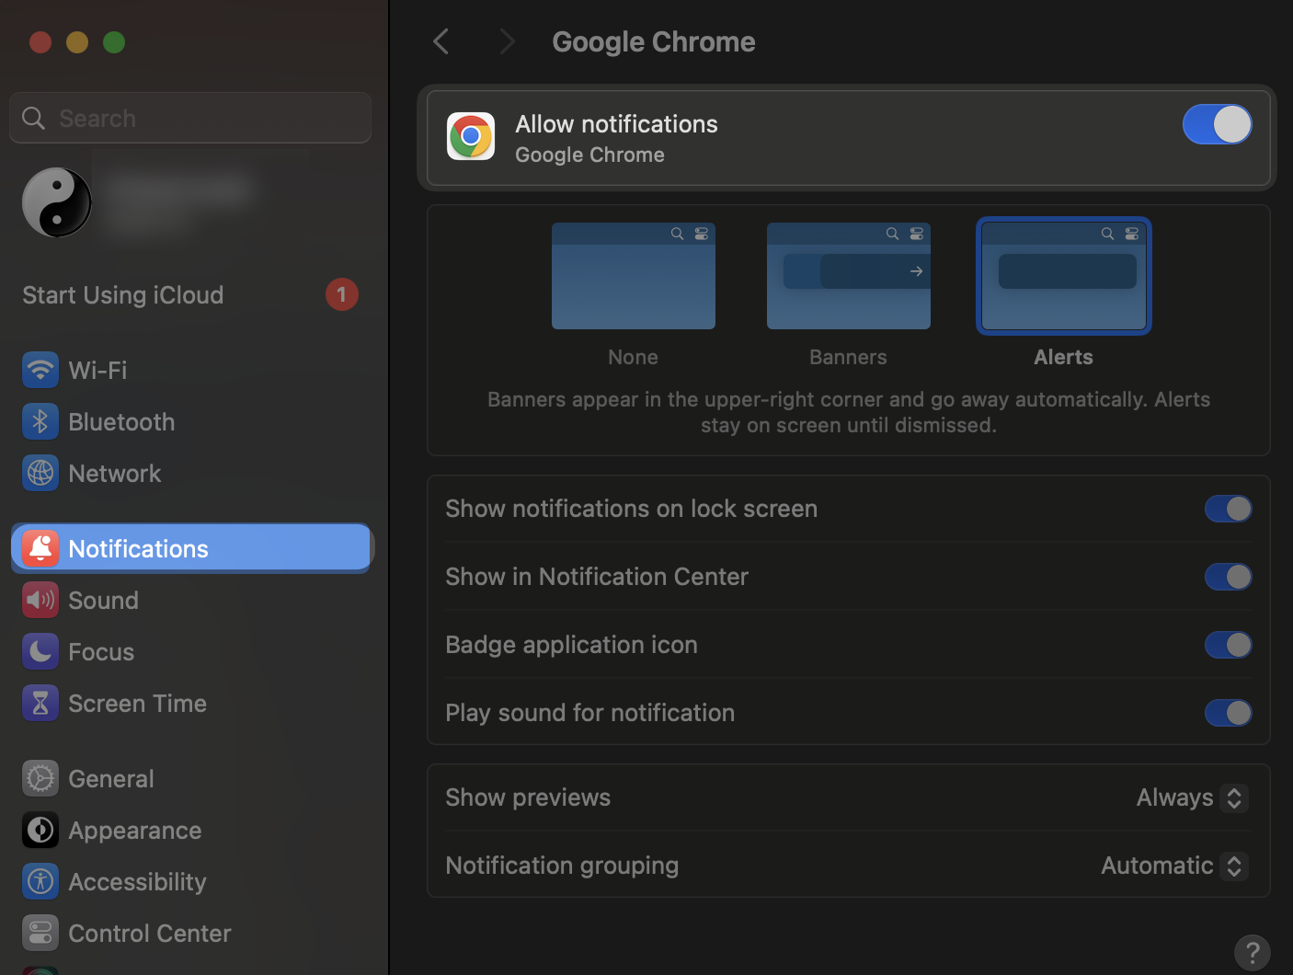Click the Bluetooth icon in sidebar
Viewport: 1293px width, 975px height.
point(40,422)
